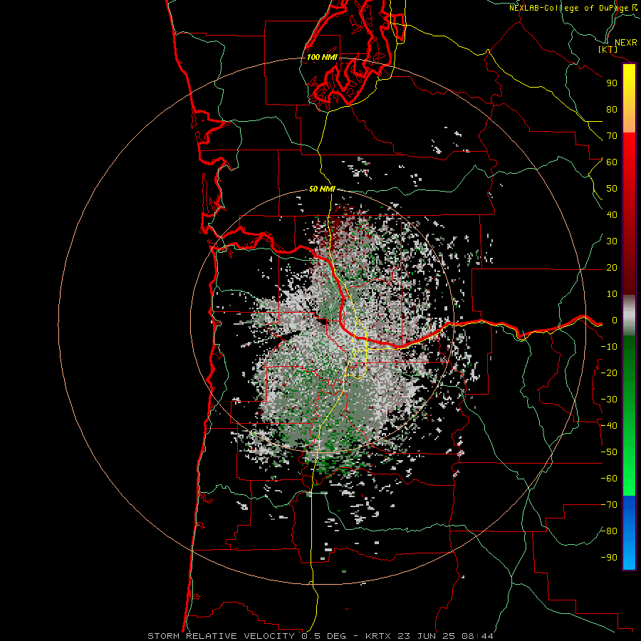Click the 80 value on the velocity scale

pos(612,109)
